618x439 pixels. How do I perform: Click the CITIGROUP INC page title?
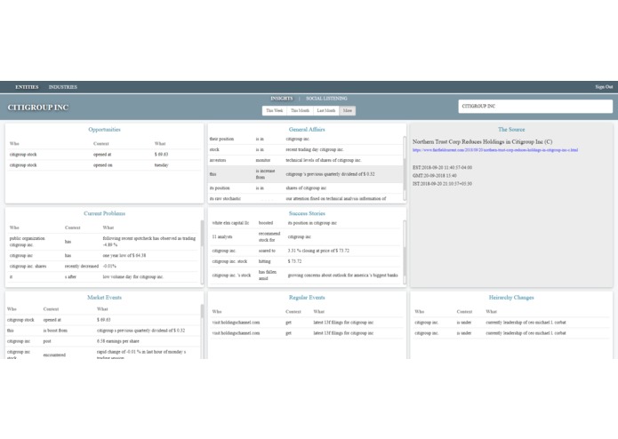(x=38, y=108)
